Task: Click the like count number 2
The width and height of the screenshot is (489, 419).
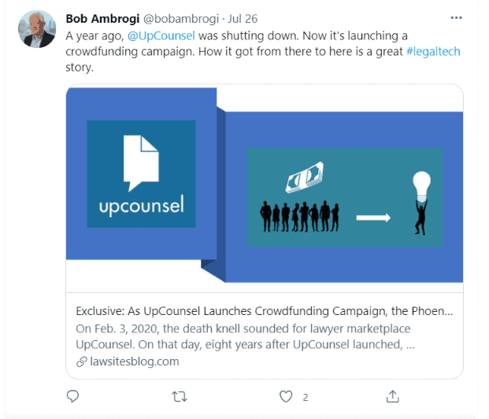Action: click(x=306, y=397)
